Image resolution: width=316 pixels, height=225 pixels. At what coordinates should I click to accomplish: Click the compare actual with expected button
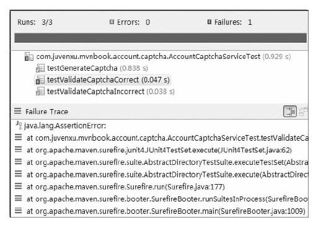(303, 112)
